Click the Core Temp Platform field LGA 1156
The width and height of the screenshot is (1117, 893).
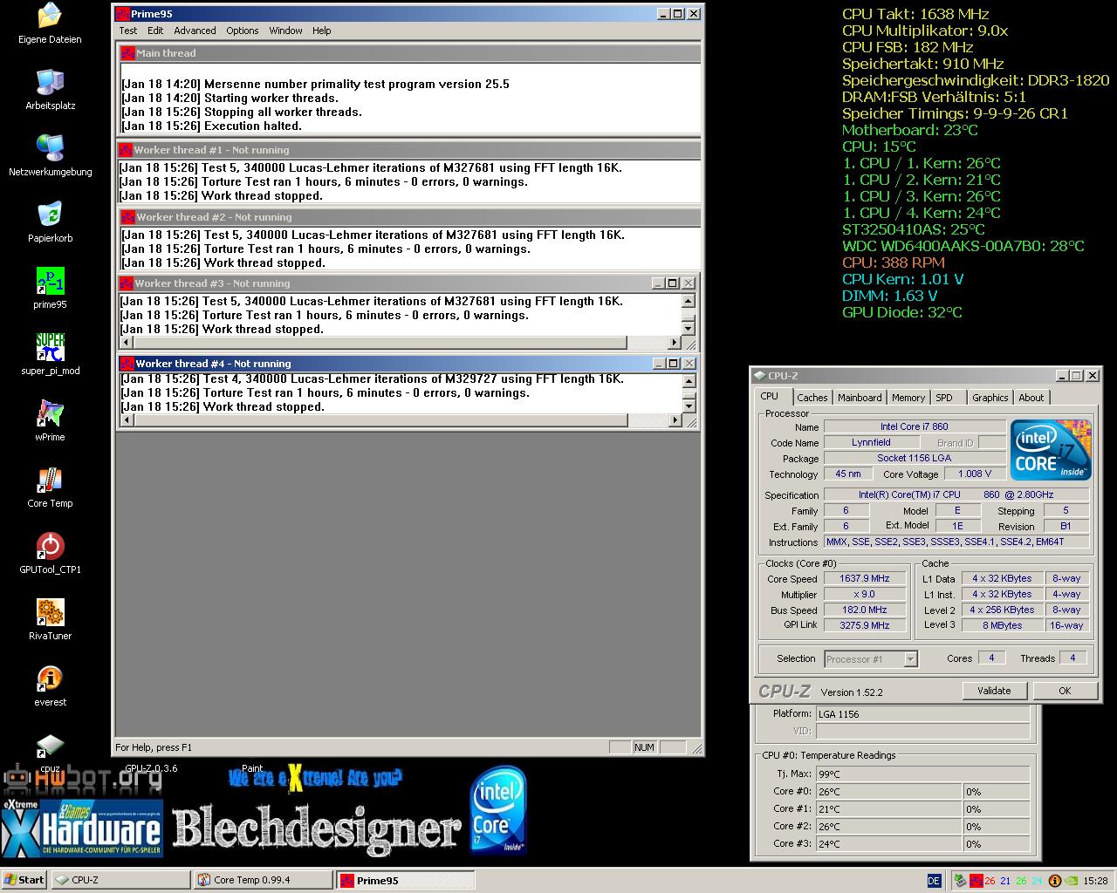(922, 714)
